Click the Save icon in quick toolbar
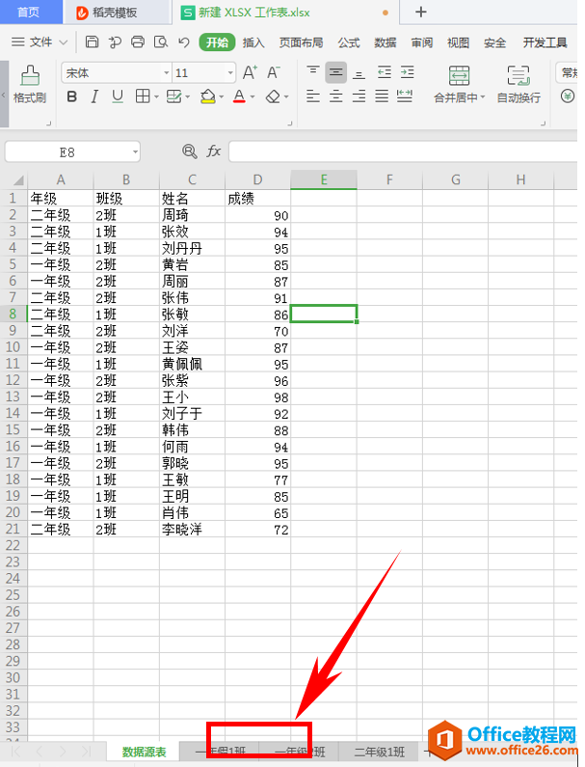The width and height of the screenshot is (585, 767). (92, 42)
